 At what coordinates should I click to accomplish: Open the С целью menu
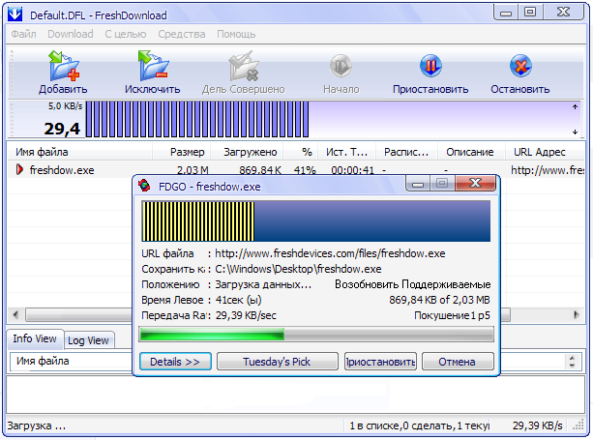pos(126,34)
